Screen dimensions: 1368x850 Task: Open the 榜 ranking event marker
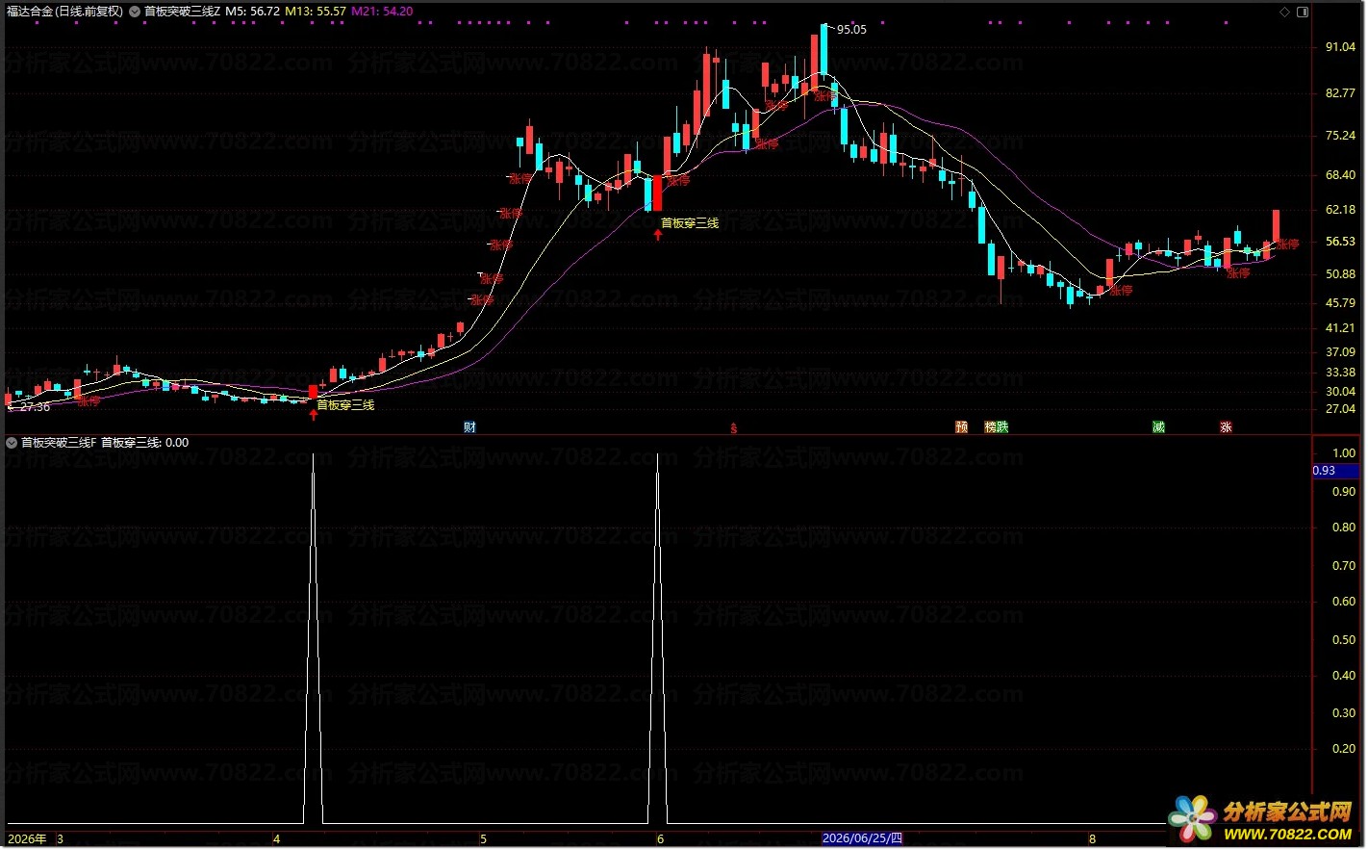990,427
